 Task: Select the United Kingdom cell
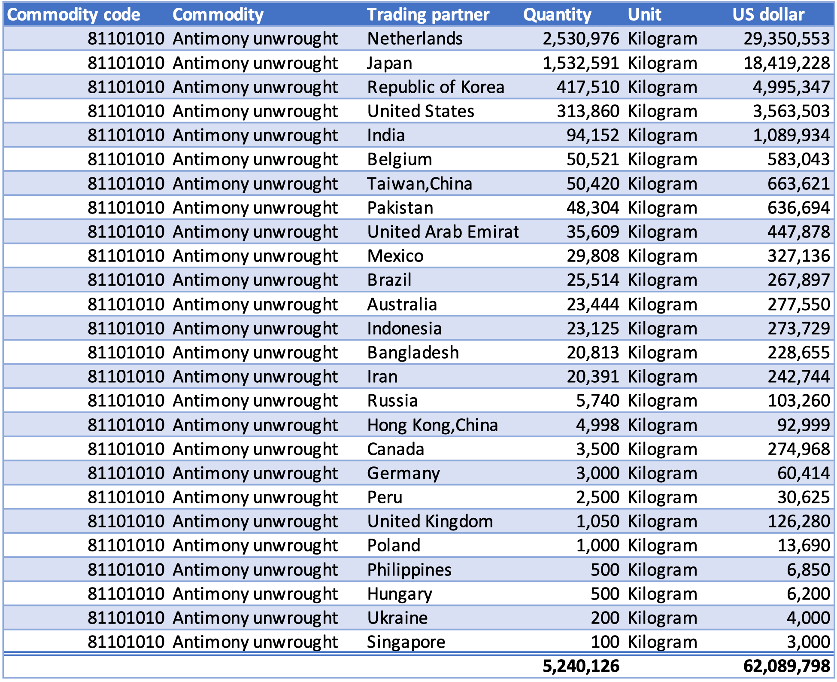pyautogui.click(x=430, y=521)
